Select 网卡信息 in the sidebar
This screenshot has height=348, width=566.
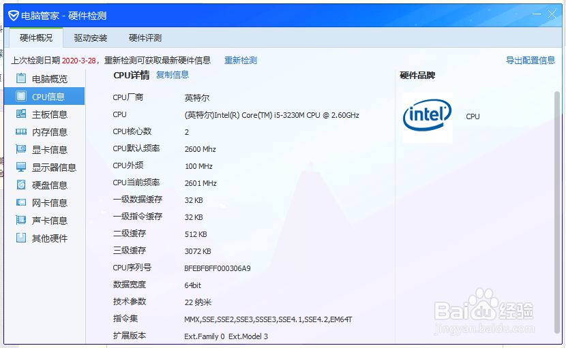click(x=44, y=203)
